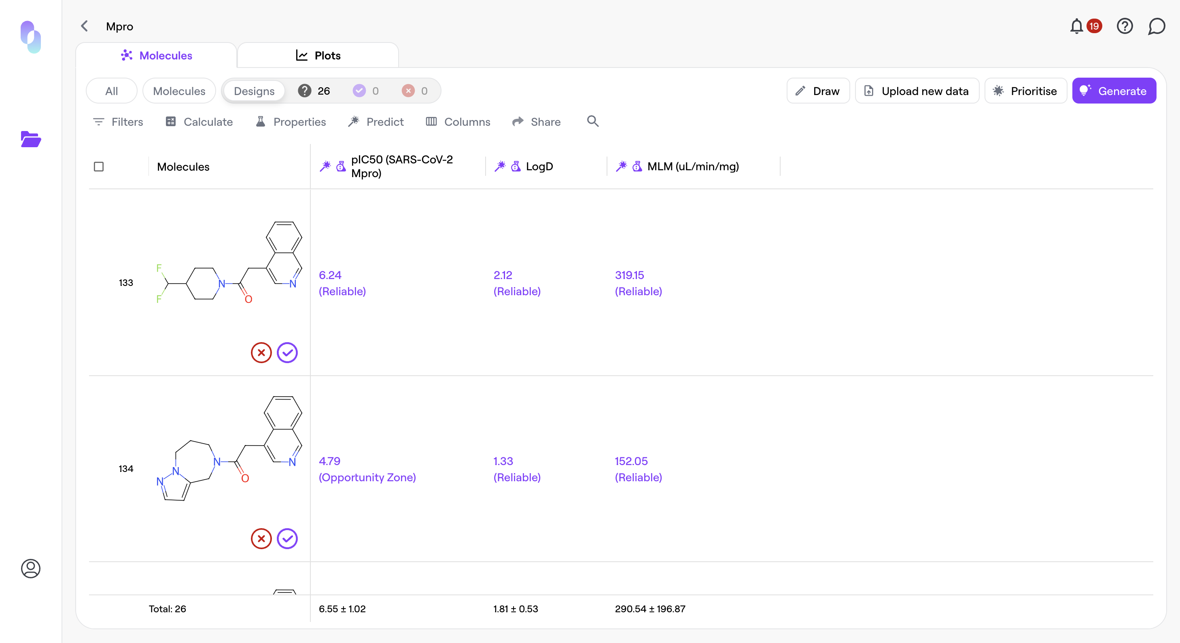Viewport: 1180px width, 643px height.
Task: Expand the Properties menu
Action: point(291,122)
